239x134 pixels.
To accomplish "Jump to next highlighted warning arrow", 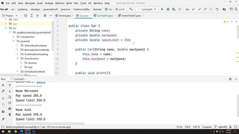I will coord(236,22).
